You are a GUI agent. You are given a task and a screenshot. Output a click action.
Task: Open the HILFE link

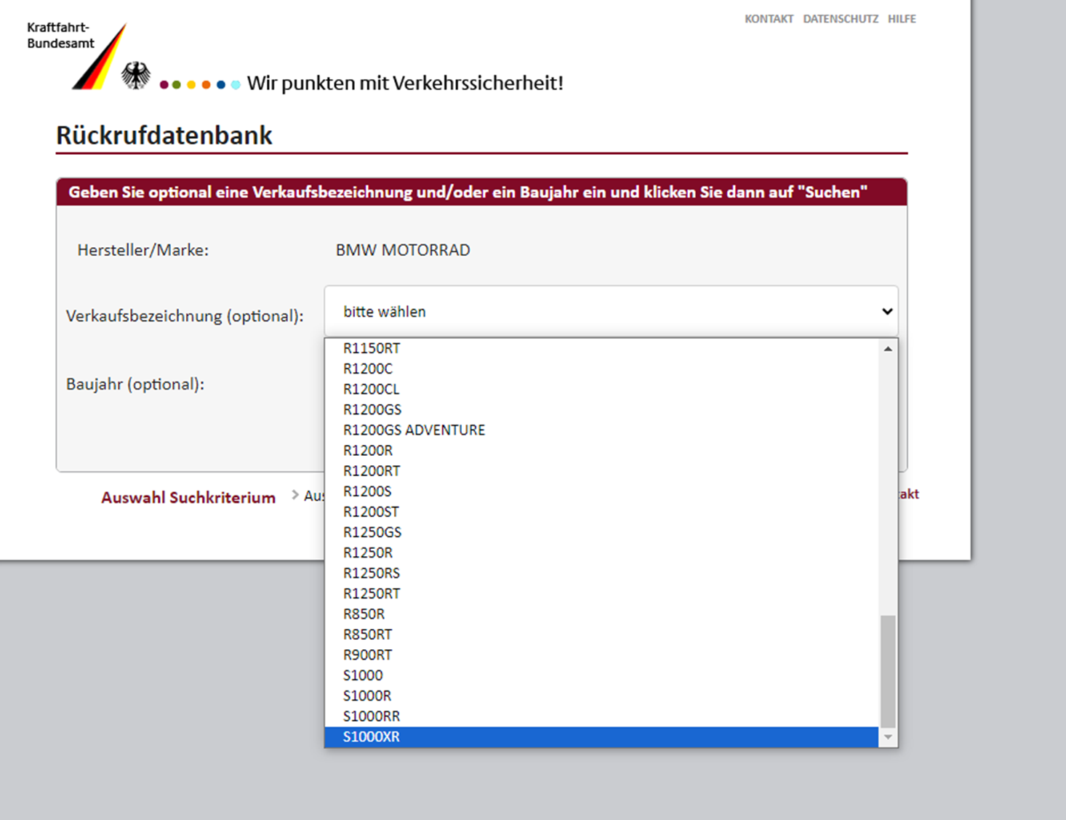902,19
